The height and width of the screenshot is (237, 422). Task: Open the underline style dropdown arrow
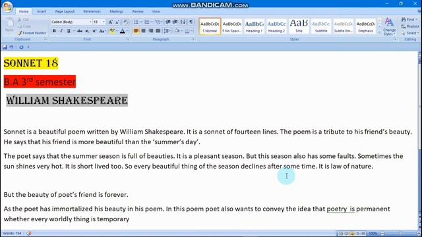(74, 31)
